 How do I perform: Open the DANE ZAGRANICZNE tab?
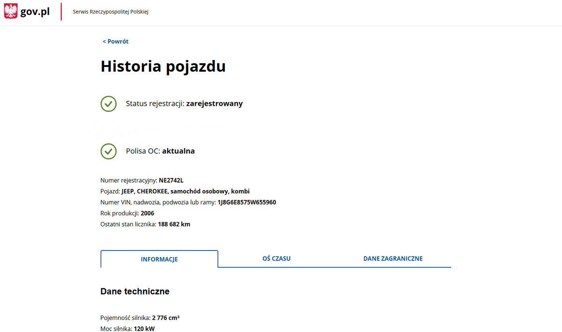coord(393,258)
